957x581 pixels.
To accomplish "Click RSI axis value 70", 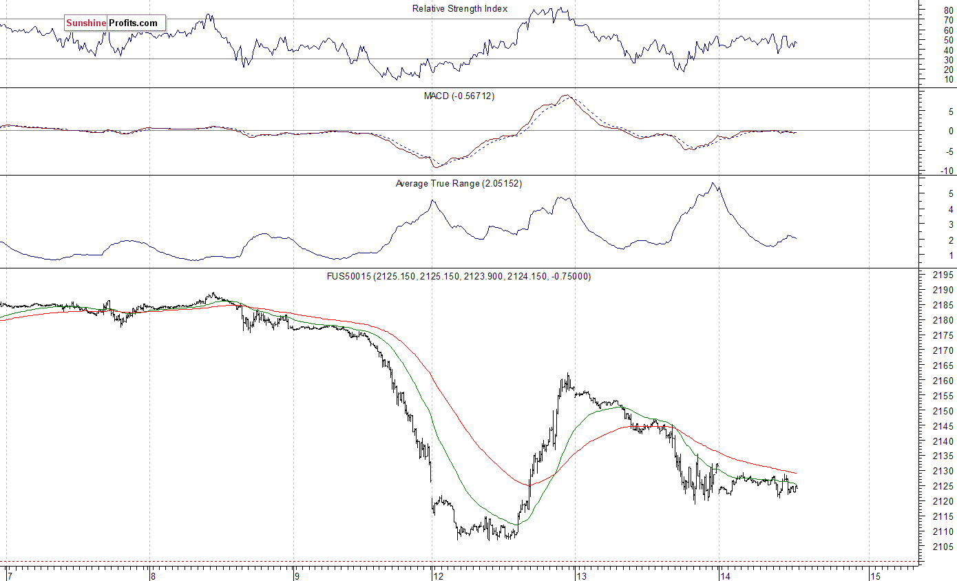I will point(948,21).
